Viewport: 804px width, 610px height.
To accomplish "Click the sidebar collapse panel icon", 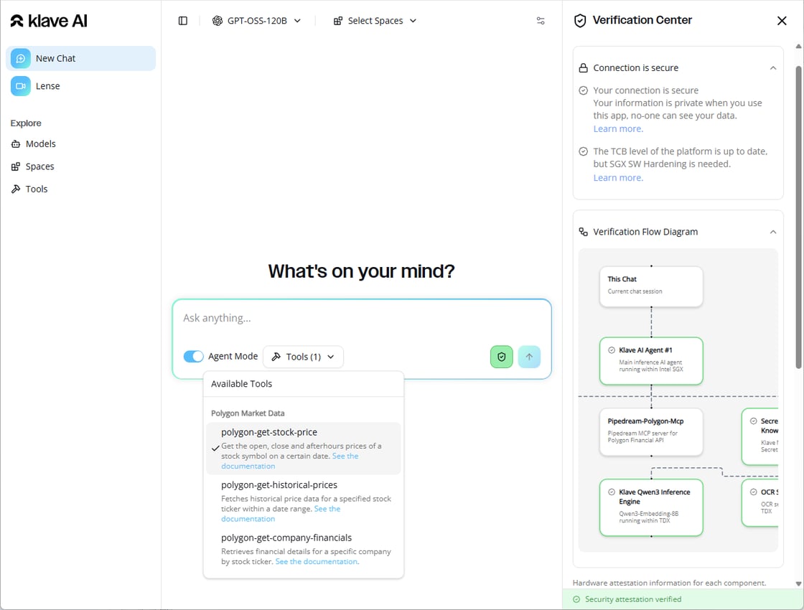I will [183, 21].
